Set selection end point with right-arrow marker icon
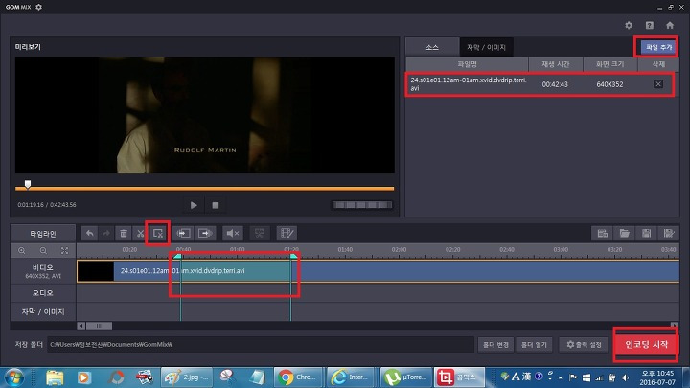This screenshot has width=690, height=388. coord(205,233)
